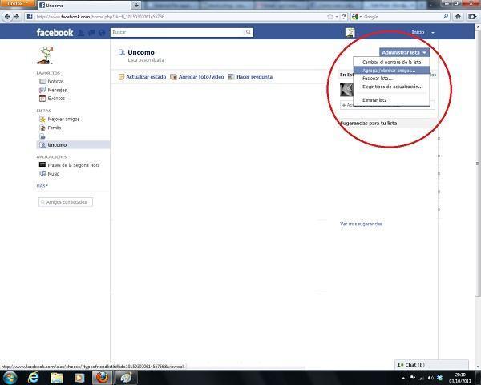Reload the page with the refresh icon
481x385 pixels.
pyautogui.click(x=344, y=17)
